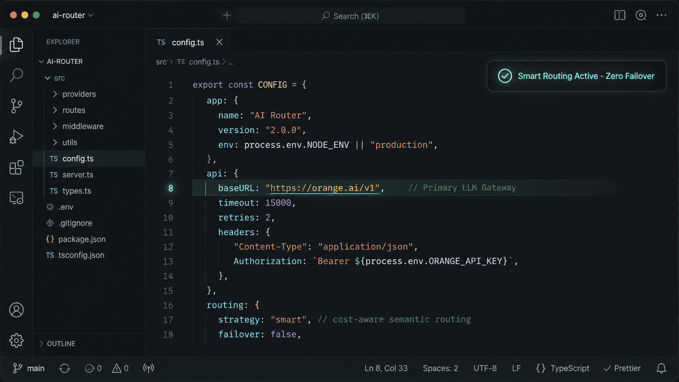679x382 pixels.
Task: Select the config.ts editor tab
Action: pos(188,42)
